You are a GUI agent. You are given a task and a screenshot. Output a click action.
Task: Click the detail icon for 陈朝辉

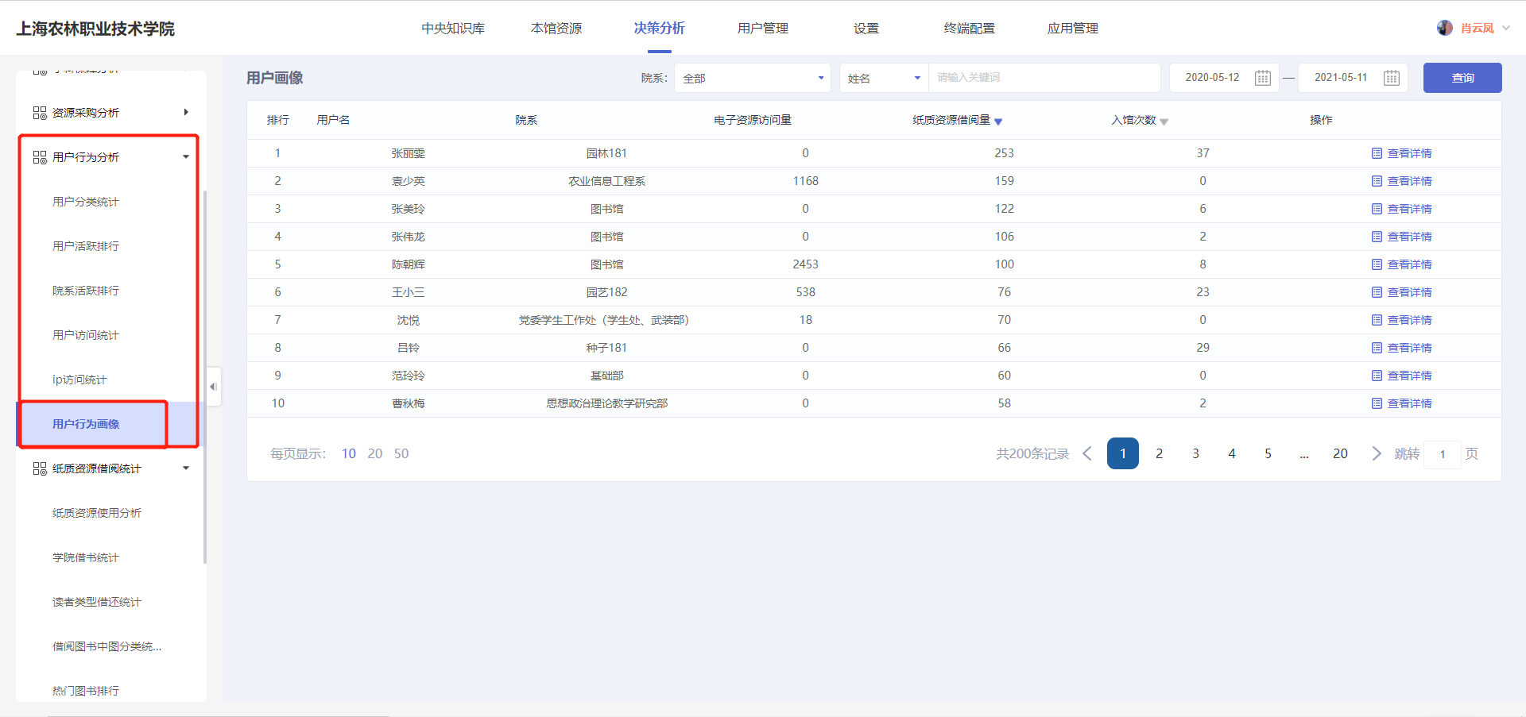click(1377, 264)
